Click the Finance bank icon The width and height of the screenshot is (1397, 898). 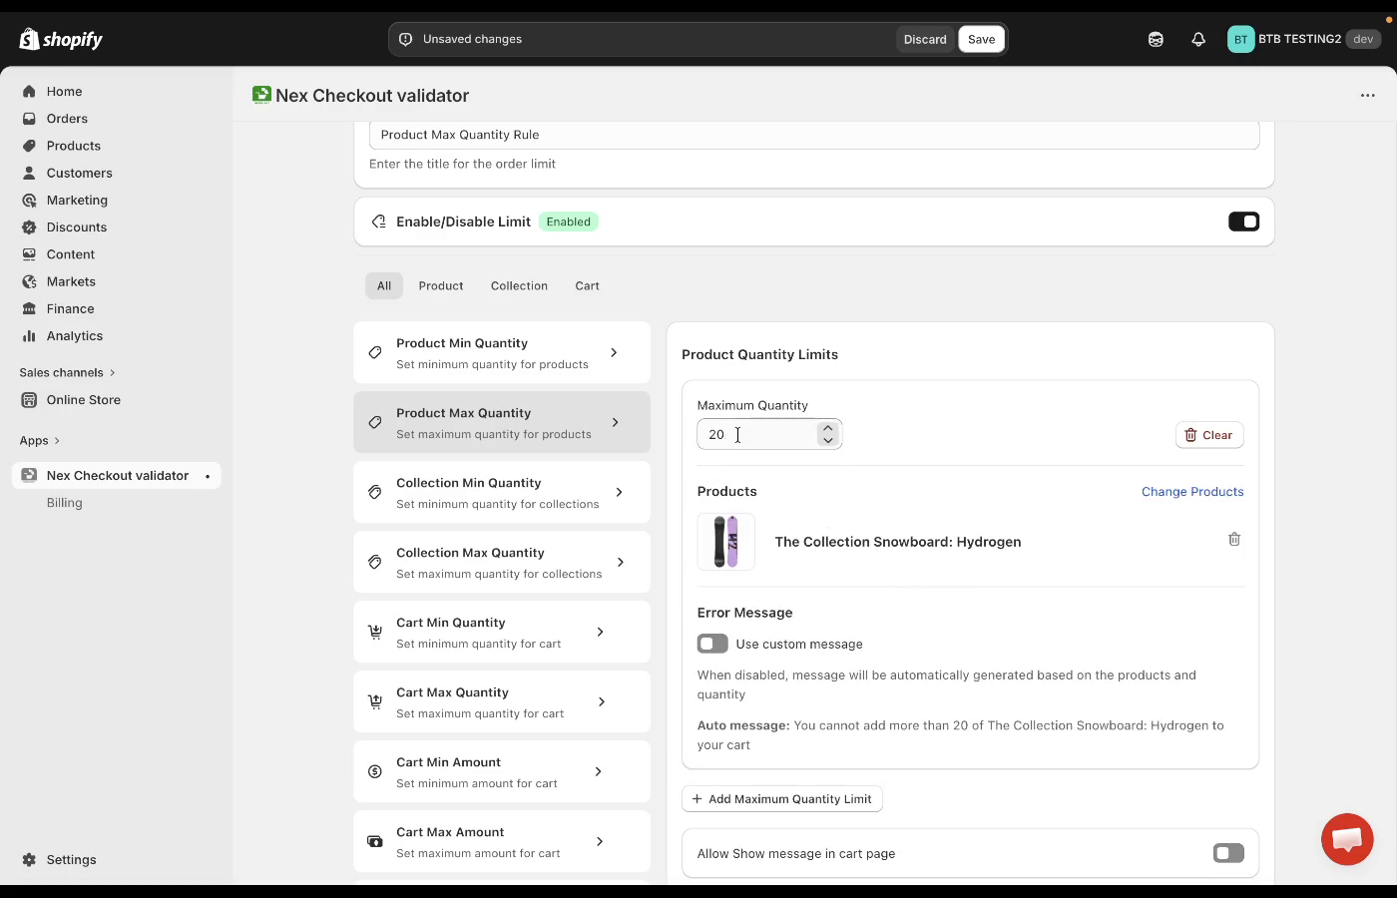pyautogui.click(x=29, y=308)
